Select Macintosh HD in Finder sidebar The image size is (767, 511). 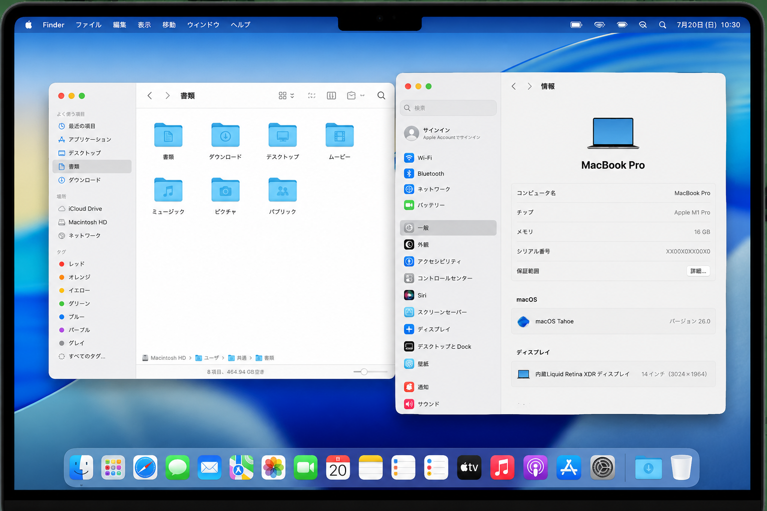click(x=92, y=222)
